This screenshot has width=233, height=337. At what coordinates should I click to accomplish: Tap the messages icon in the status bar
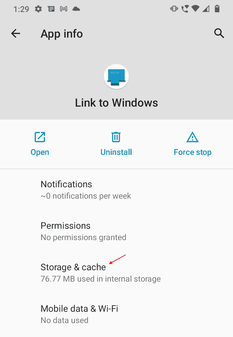[51, 9]
